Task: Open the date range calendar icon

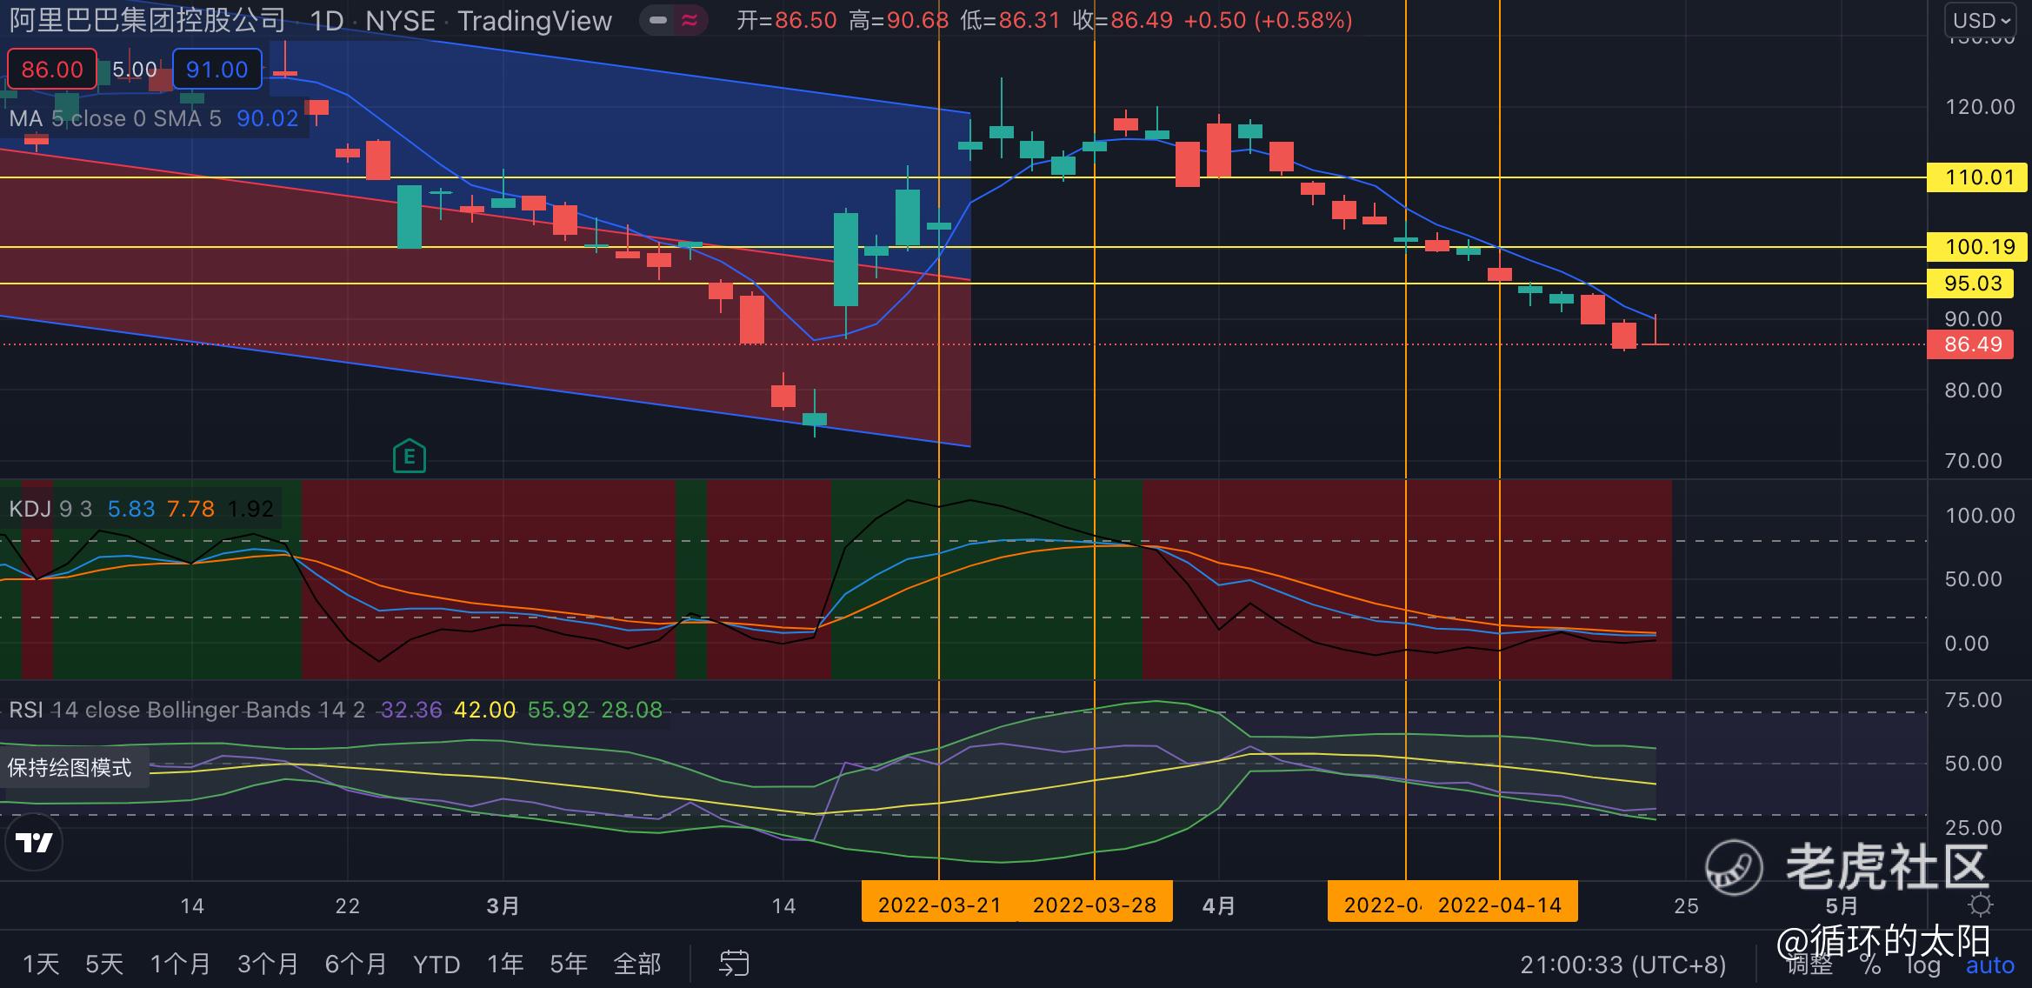Action: tap(734, 964)
